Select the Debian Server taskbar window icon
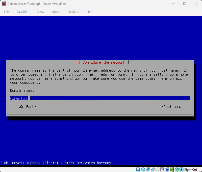The image size is (202, 172). tap(4, 4)
